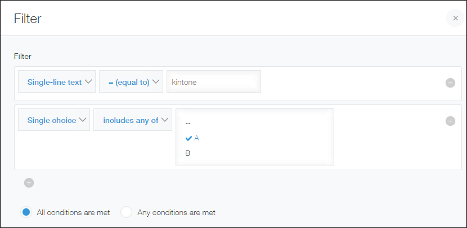The width and height of the screenshot is (467, 228).
Task: Select the All conditions are met radio button
Action: pos(25,212)
